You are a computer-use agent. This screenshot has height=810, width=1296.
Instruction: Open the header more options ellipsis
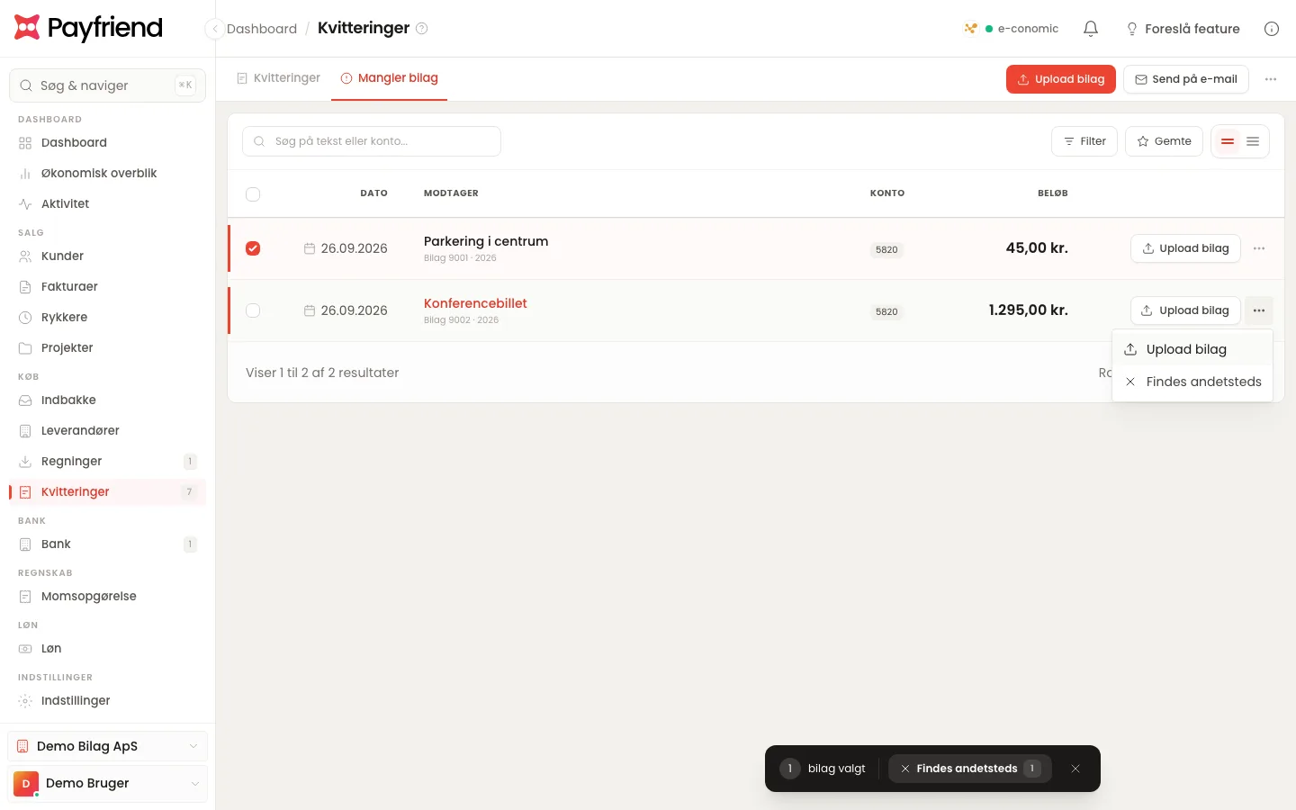coord(1271,79)
